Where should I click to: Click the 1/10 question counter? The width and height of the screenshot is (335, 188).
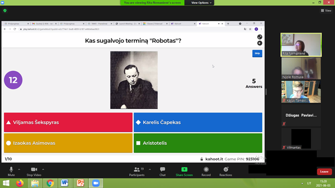click(8, 159)
